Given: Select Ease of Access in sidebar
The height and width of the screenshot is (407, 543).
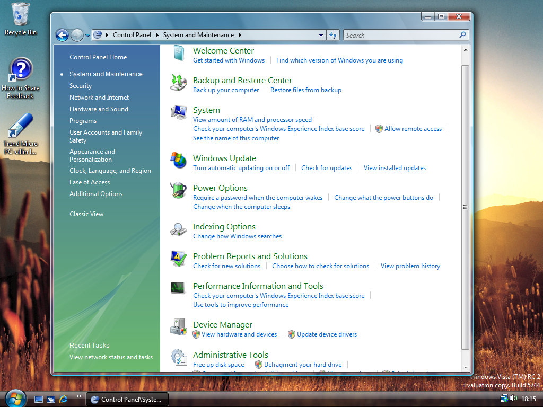Looking at the screenshot, I should coord(89,182).
